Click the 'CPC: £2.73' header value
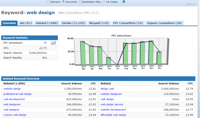Screen dimensions: 200x118 [91, 13]
